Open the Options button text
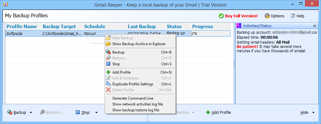Viewport: 321px width, 124px height. 277,16
